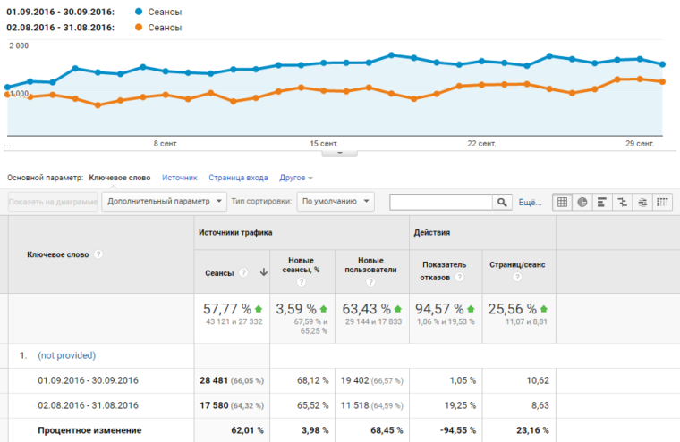This screenshot has height=442, width=680.
Task: Click the 57,77 % sessions summary value
Action: [x=227, y=309]
